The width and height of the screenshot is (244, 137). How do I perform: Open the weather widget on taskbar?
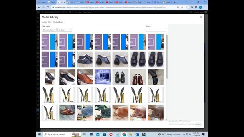tap(169, 134)
